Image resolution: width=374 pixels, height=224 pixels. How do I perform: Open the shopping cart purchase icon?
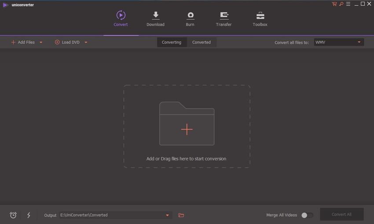pyautogui.click(x=334, y=4)
